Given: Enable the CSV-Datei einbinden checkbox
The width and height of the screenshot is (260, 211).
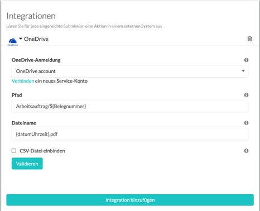Looking at the screenshot, I should click(14, 151).
